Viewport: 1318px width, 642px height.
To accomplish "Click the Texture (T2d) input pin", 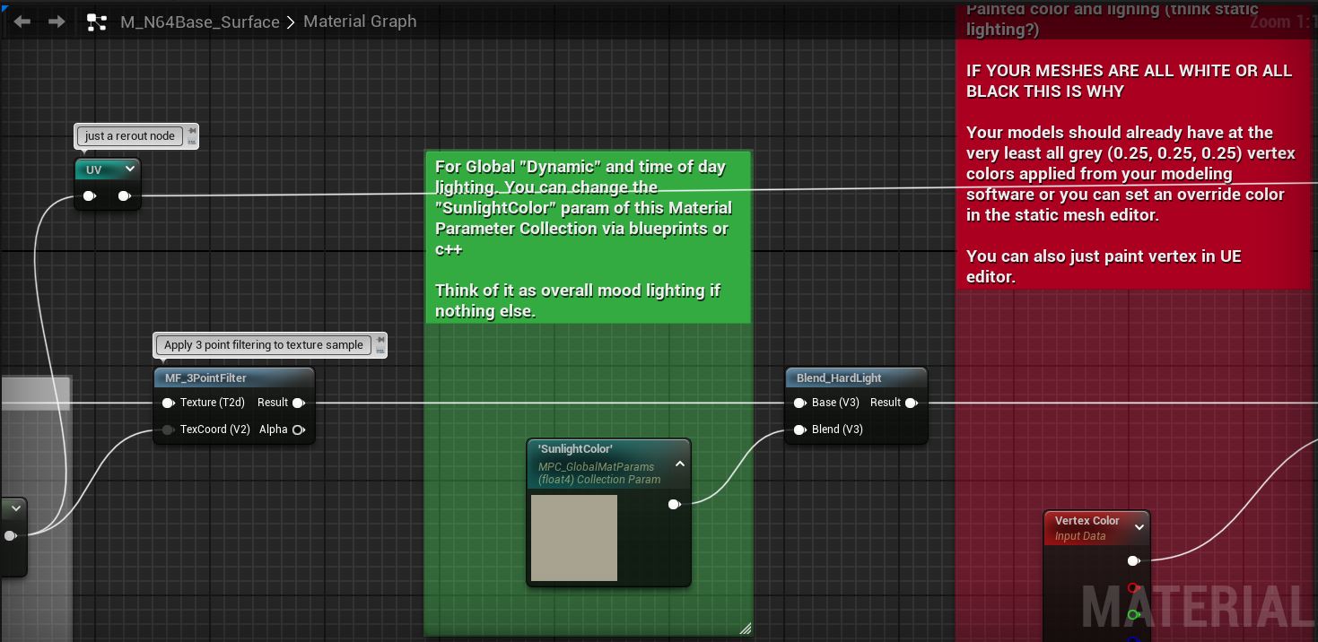I will pyautogui.click(x=168, y=403).
